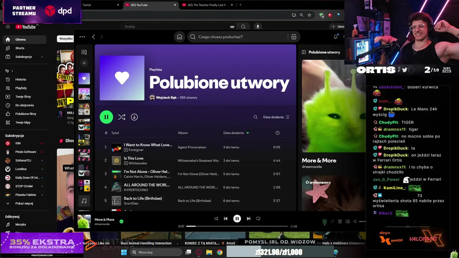Screen dimensions: 459x258
Task: Switch to The Teacher Finally Lost It tab
Action: coord(208,5)
